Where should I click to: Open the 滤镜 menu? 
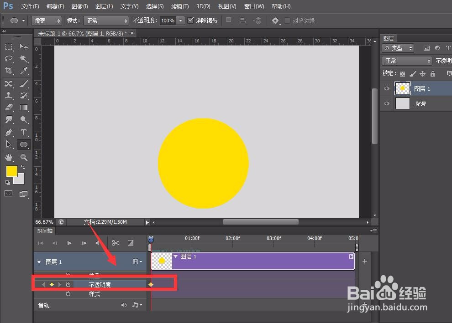(x=179, y=6)
